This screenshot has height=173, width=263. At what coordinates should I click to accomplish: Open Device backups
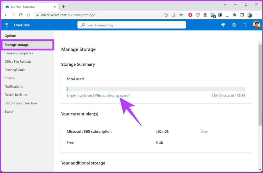[16, 95]
